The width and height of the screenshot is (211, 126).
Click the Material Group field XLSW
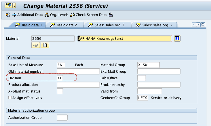click(149, 65)
